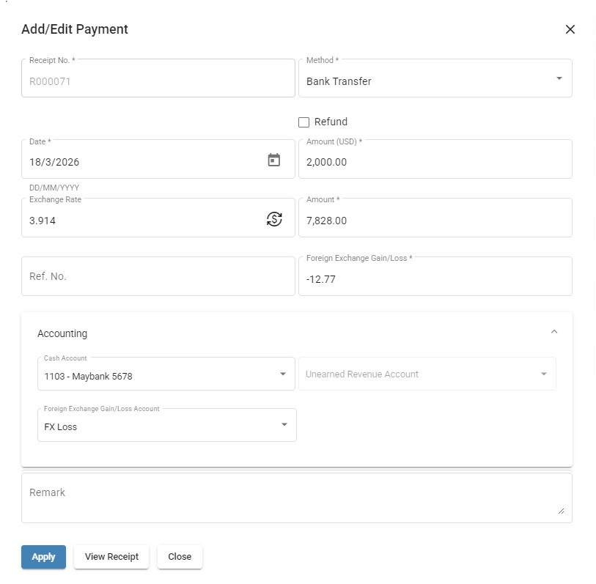
Task: Click the Amount field showing 7,828.00
Action: point(435,218)
